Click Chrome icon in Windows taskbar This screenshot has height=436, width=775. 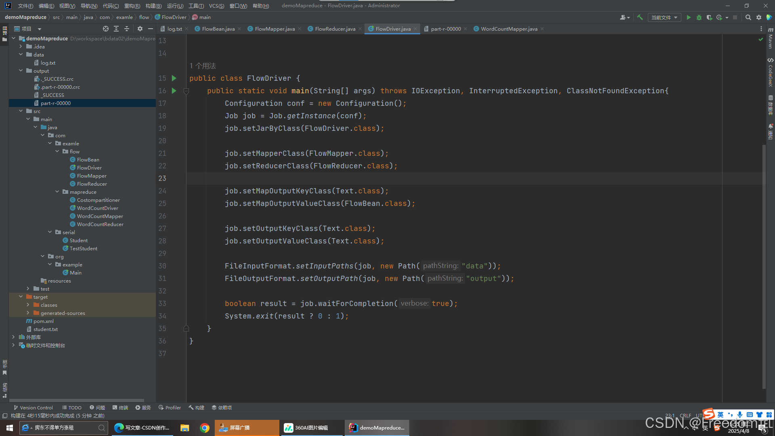[205, 428]
